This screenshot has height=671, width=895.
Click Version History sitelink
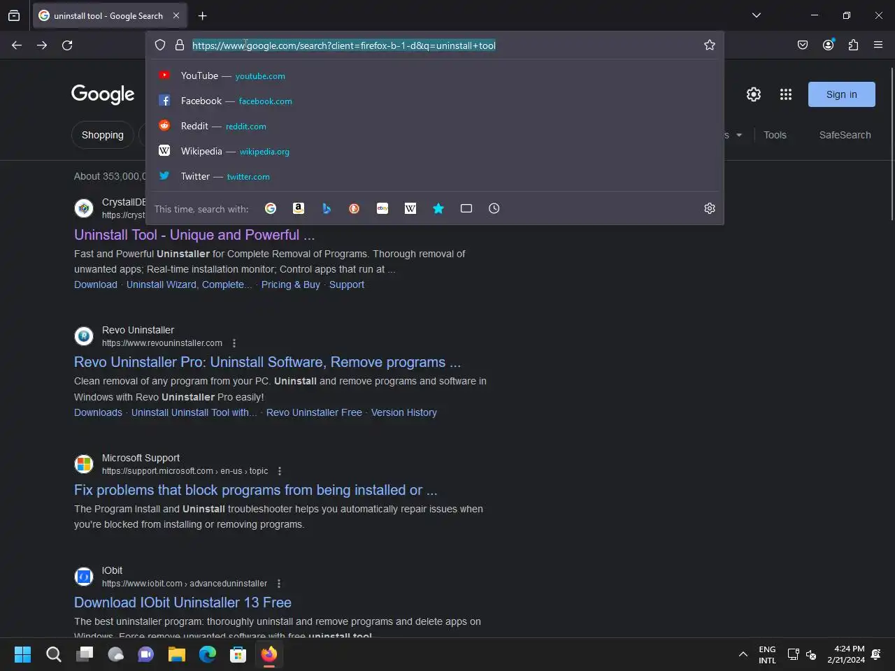pos(404,412)
